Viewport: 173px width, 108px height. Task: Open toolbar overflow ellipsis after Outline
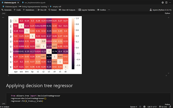tap(109, 10)
